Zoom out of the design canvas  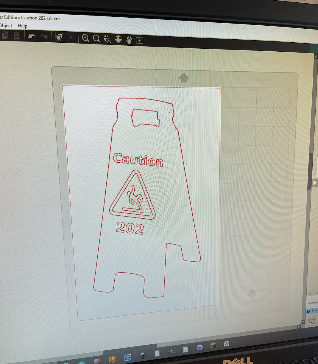pos(96,38)
